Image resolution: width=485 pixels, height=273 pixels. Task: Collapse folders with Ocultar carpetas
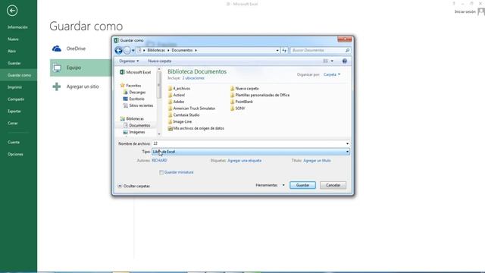pos(134,186)
